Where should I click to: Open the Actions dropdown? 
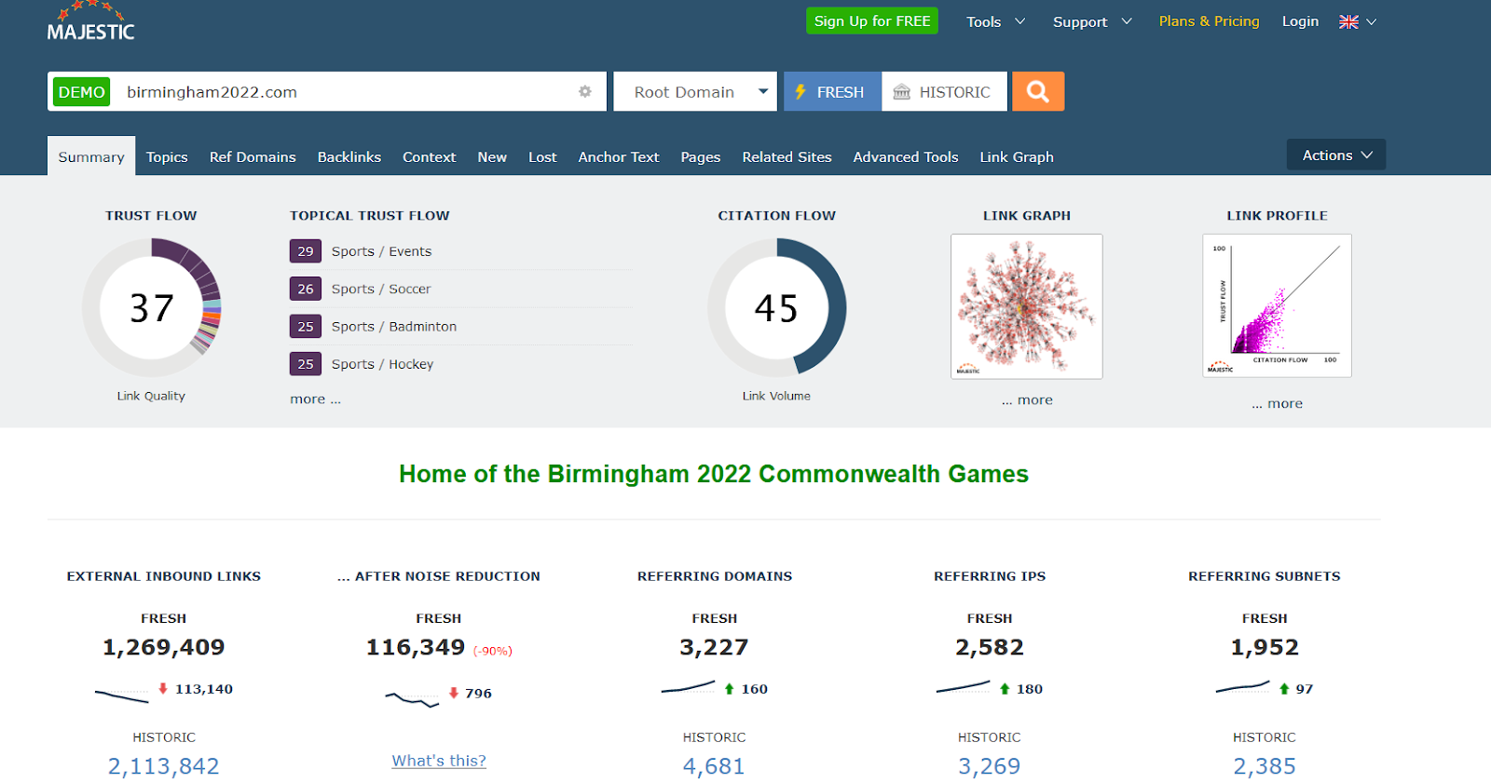click(1336, 155)
